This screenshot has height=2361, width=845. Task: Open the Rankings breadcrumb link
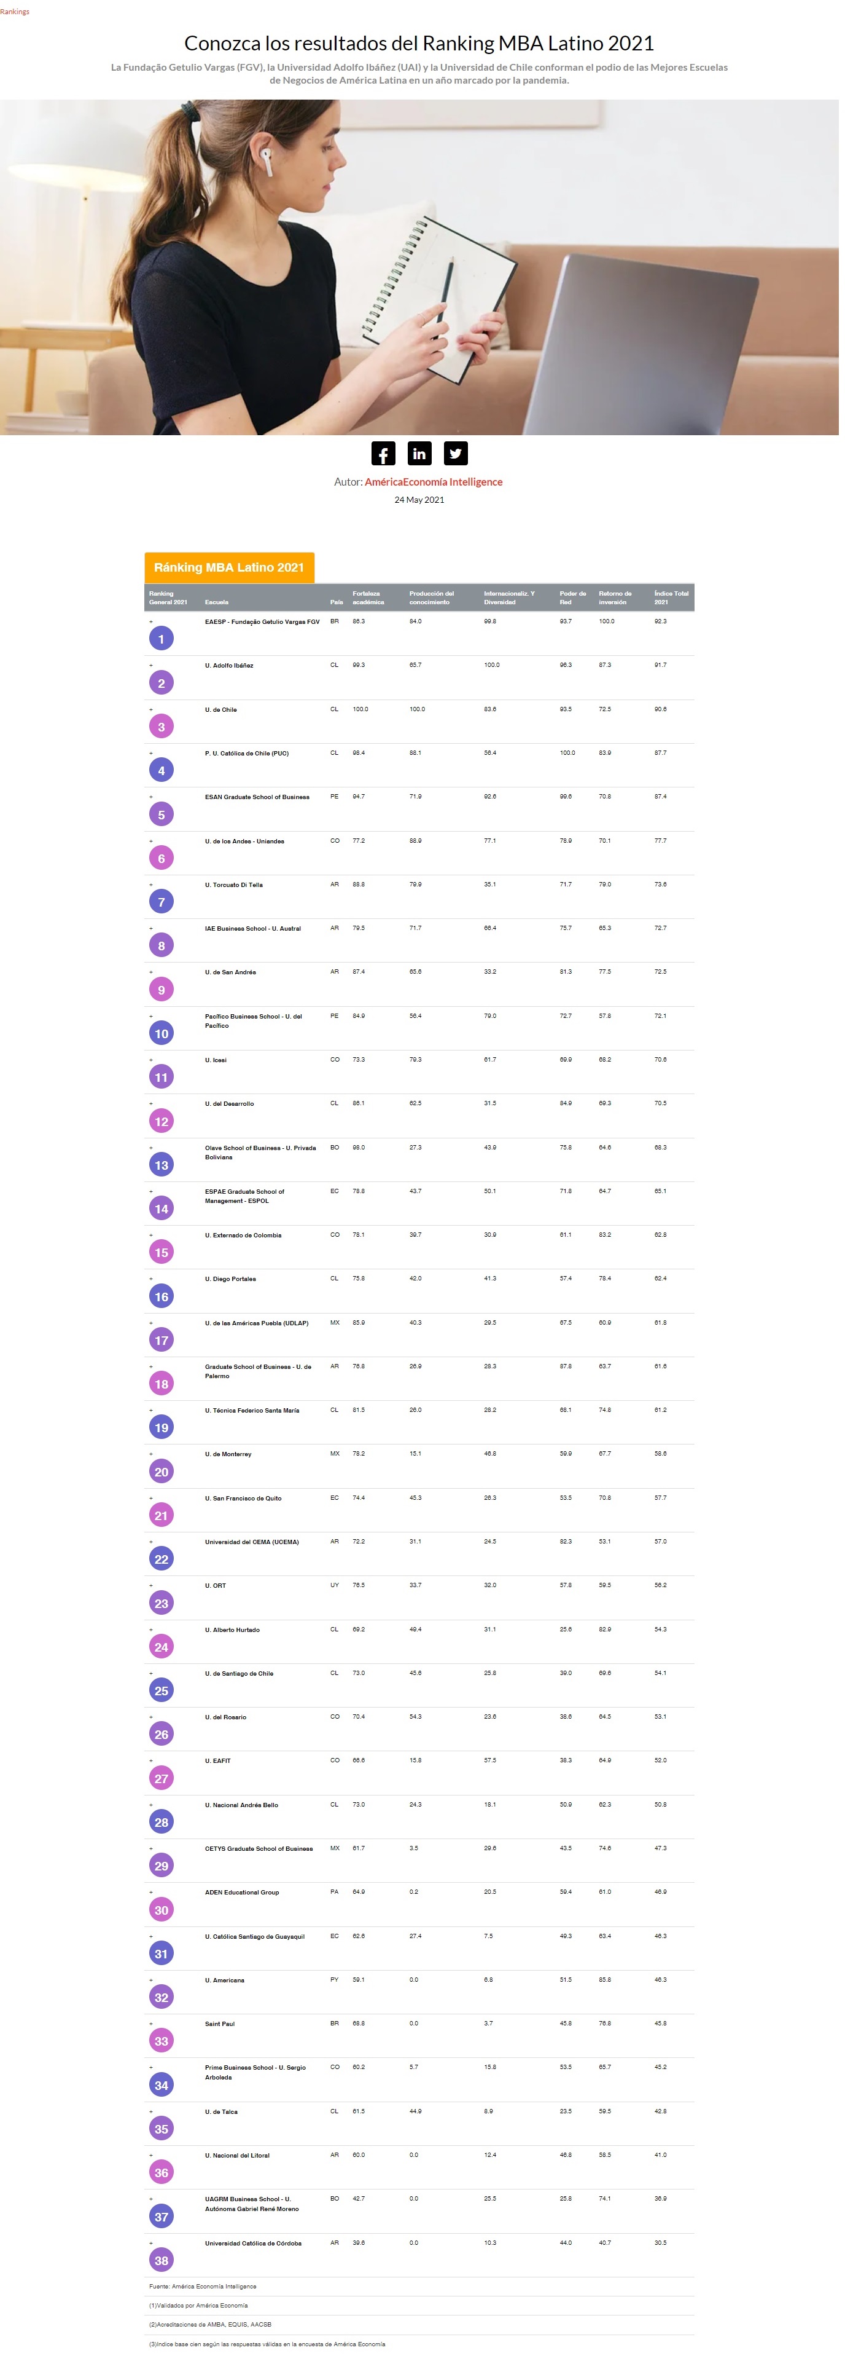point(15,12)
